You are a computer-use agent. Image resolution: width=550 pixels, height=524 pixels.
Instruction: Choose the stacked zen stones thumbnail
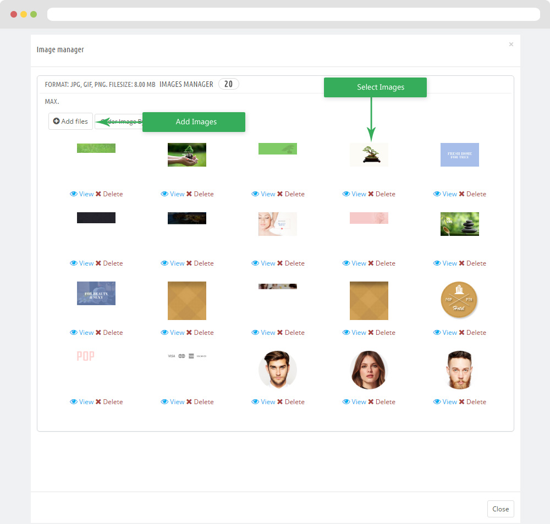pos(459,224)
